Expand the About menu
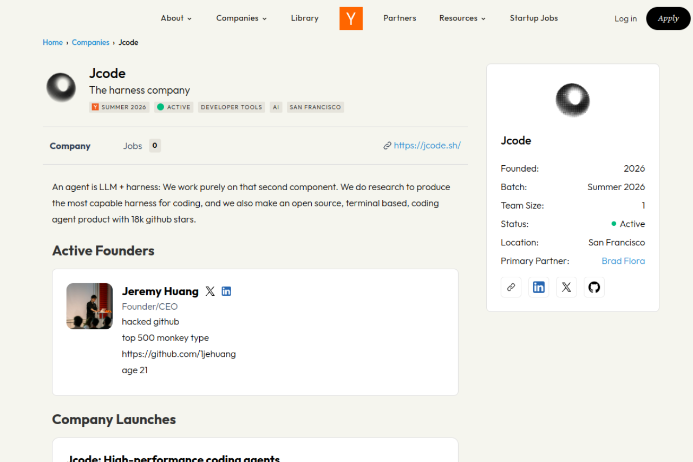The image size is (693, 462). [176, 18]
